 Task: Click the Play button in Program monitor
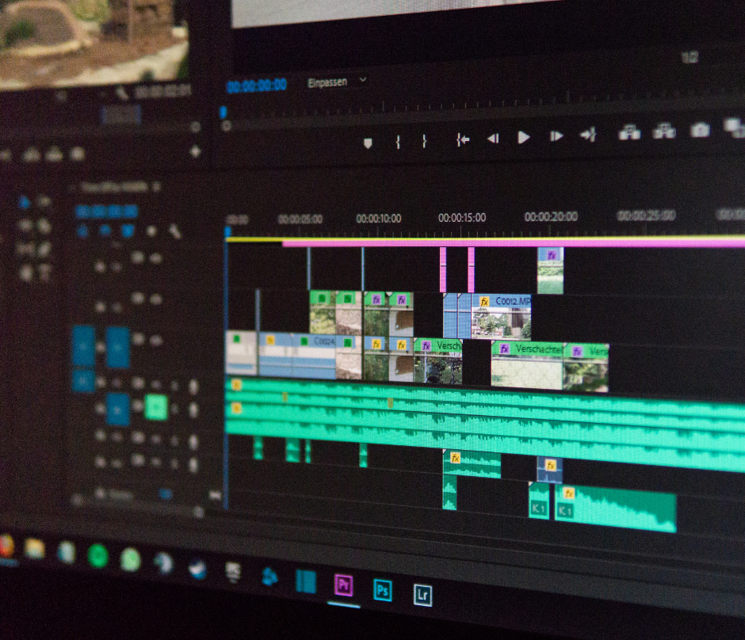click(x=524, y=138)
